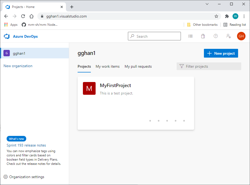Open the work items list icon

tap(190, 36)
